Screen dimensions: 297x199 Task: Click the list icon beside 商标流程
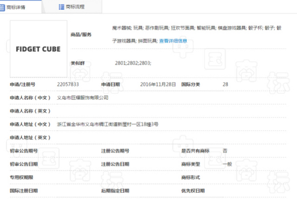point(62,7)
